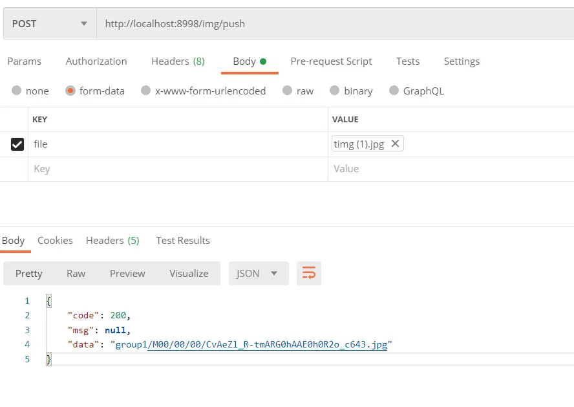Open the group1 file path link in response
574x407 pixels.
(x=252, y=345)
